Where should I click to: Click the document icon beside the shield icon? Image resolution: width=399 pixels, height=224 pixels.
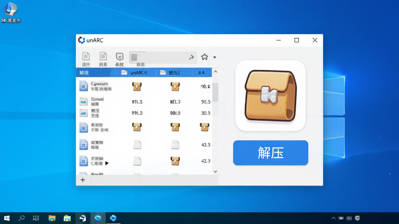[x=103, y=56]
